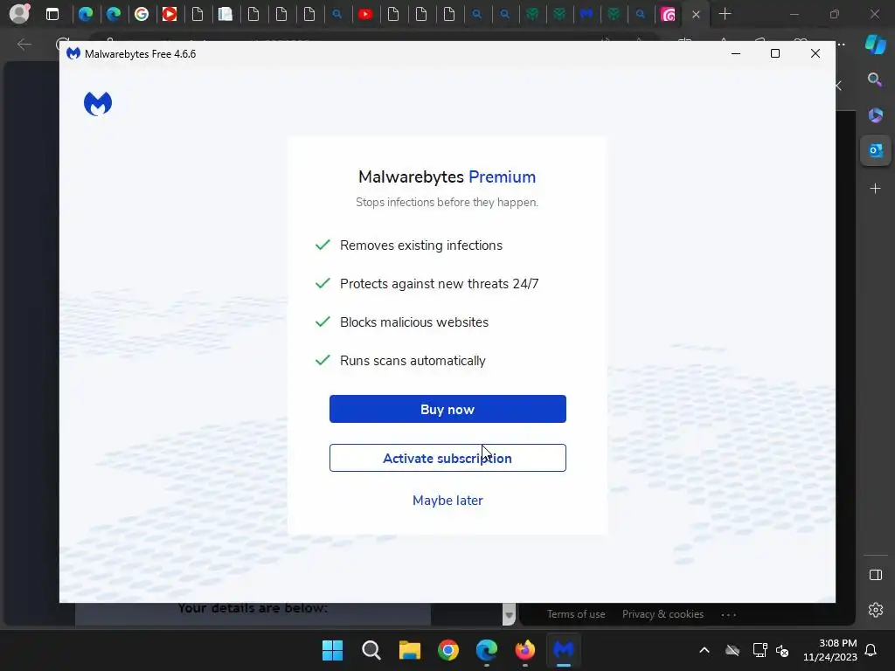The image size is (895, 671).
Task: Click the large Malwarebytes logo in the window
Action: 98,103
